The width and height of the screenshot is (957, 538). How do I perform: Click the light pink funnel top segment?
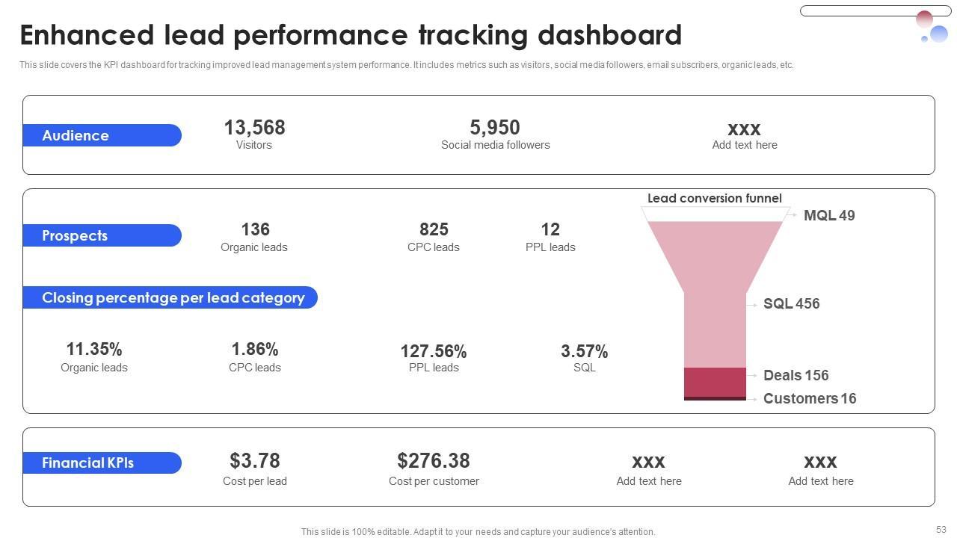tap(715, 254)
